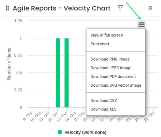Select Download PNG image

coord(110,59)
